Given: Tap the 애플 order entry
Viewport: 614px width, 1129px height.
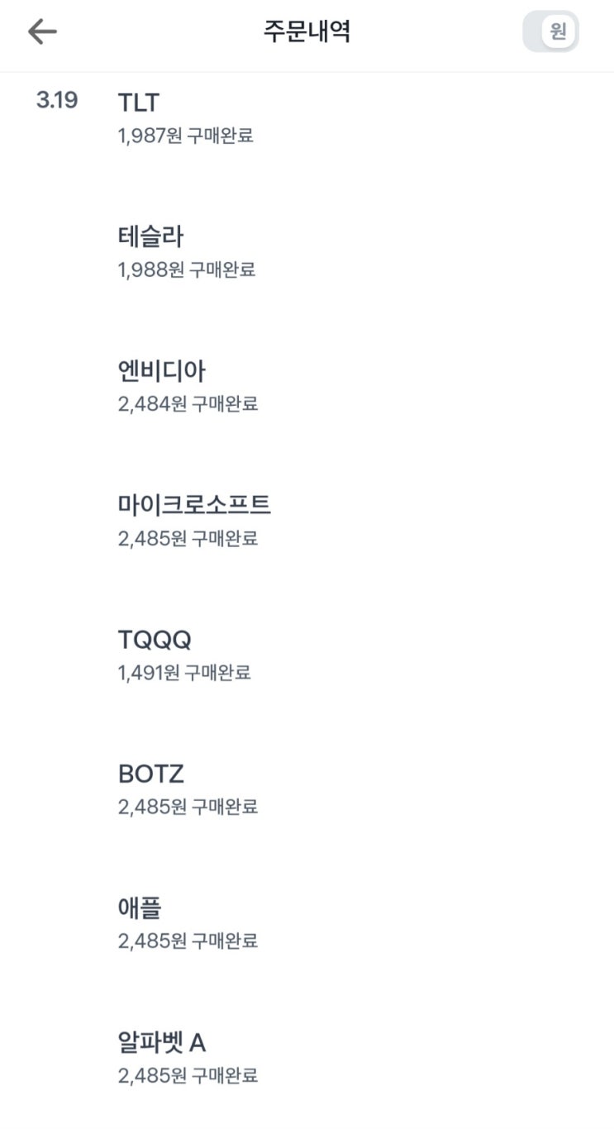Looking at the screenshot, I should pyautogui.click(x=140, y=908).
